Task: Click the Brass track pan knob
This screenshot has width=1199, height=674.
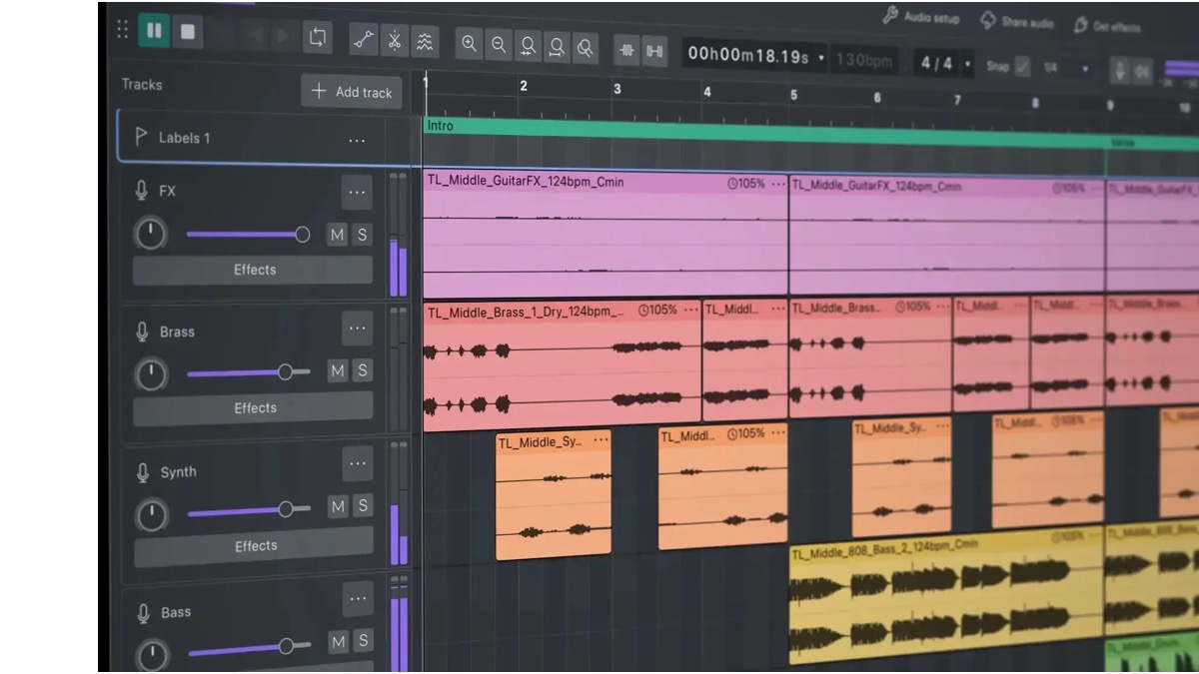Action: (x=151, y=375)
